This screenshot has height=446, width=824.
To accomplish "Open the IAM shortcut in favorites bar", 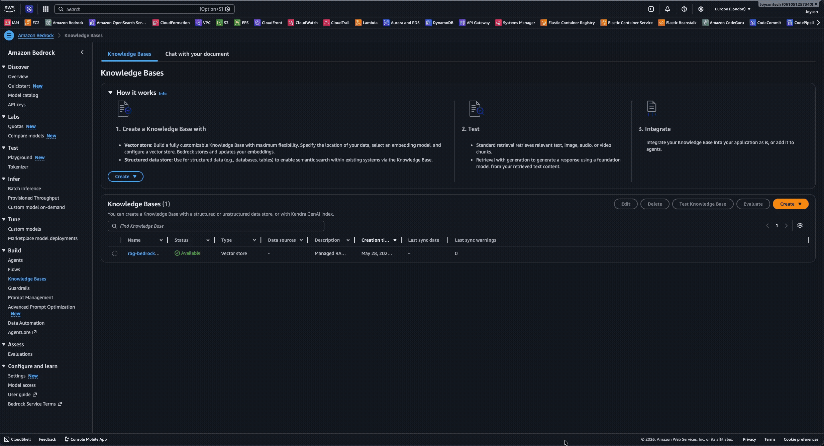I will tap(12, 23).
